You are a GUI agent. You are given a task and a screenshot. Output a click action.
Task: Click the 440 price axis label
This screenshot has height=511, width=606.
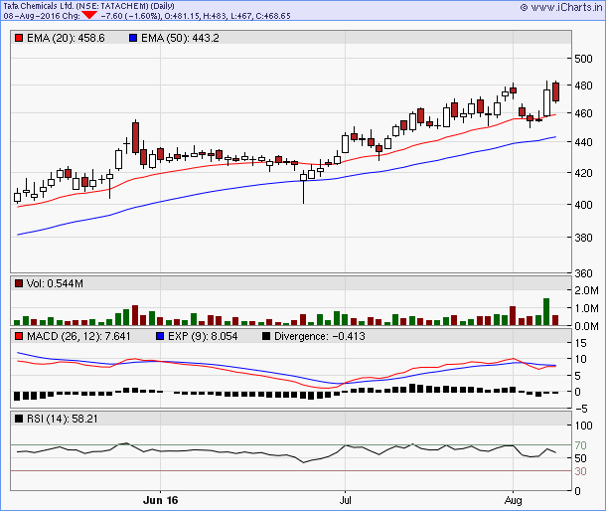[583, 142]
